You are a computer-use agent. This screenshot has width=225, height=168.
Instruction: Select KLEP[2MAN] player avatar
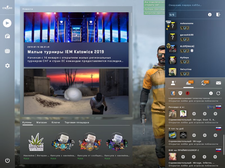[x=172, y=49]
